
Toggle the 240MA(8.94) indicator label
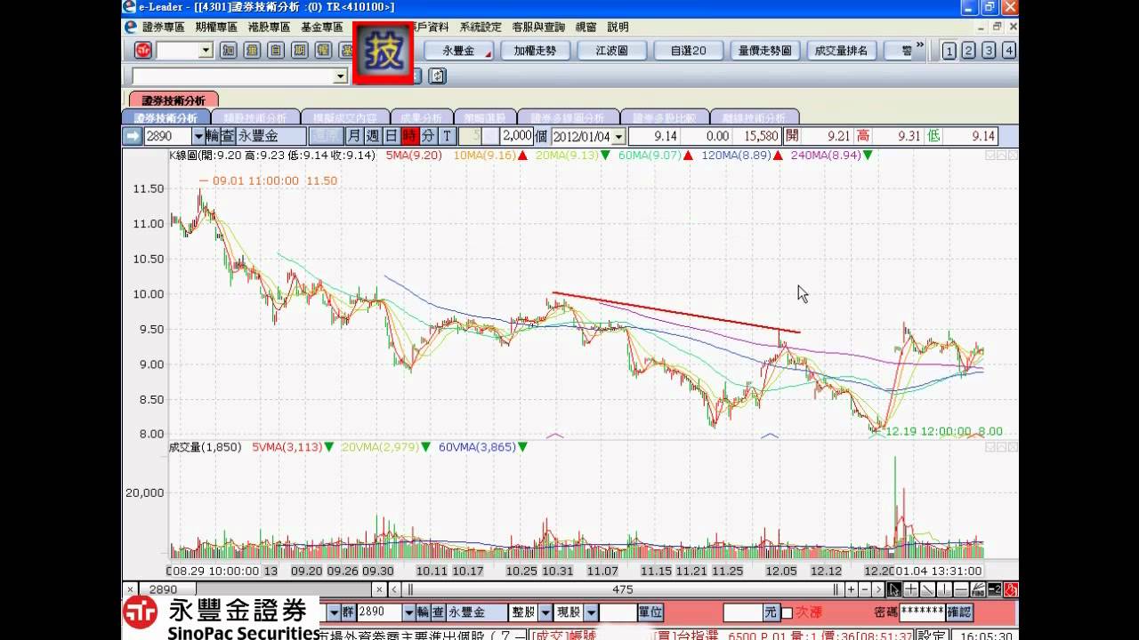[826, 156]
